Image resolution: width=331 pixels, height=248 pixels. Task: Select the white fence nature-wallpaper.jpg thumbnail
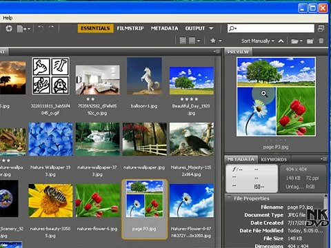[x=145, y=139]
